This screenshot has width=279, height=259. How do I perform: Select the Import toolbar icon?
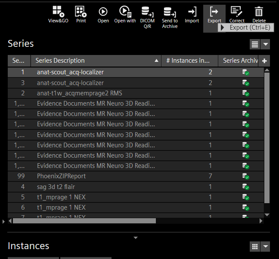point(192,12)
